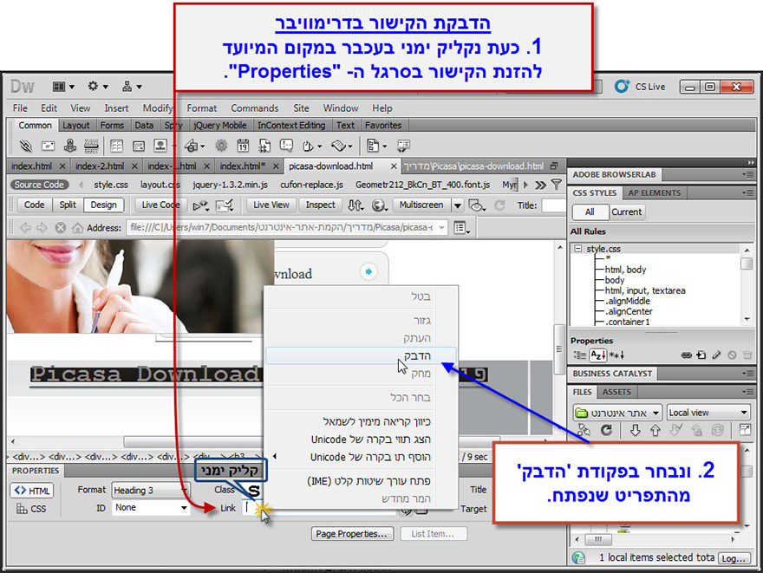Click the Stop icon in the address bar
Screen dimensions: 763x573
61,228
